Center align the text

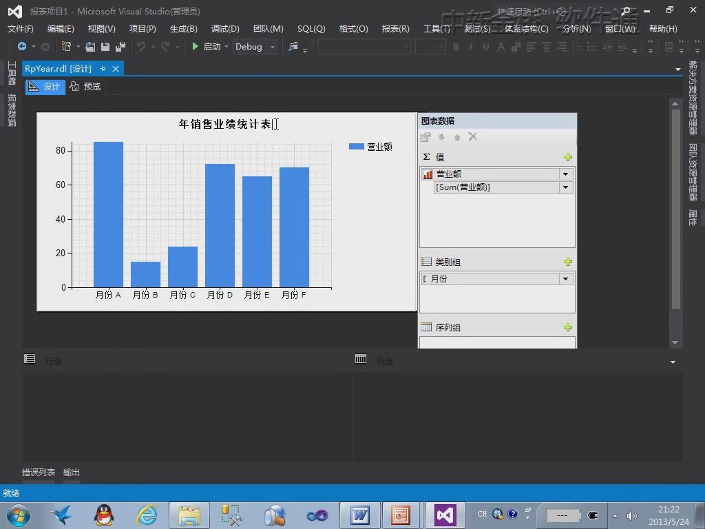pyautogui.click(x=547, y=47)
